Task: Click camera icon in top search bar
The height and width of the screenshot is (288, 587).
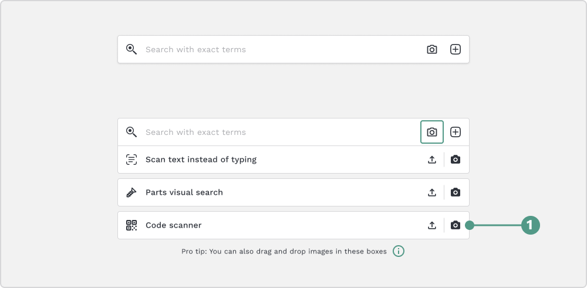Action: 432,49
